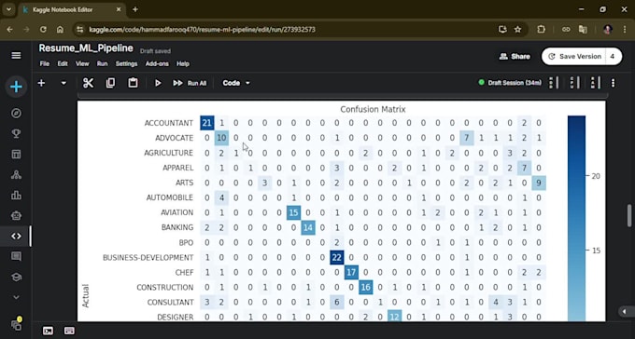This screenshot has height=339, width=635.
Task: Click the Confusion Matrix chart title
Action: [x=373, y=109]
